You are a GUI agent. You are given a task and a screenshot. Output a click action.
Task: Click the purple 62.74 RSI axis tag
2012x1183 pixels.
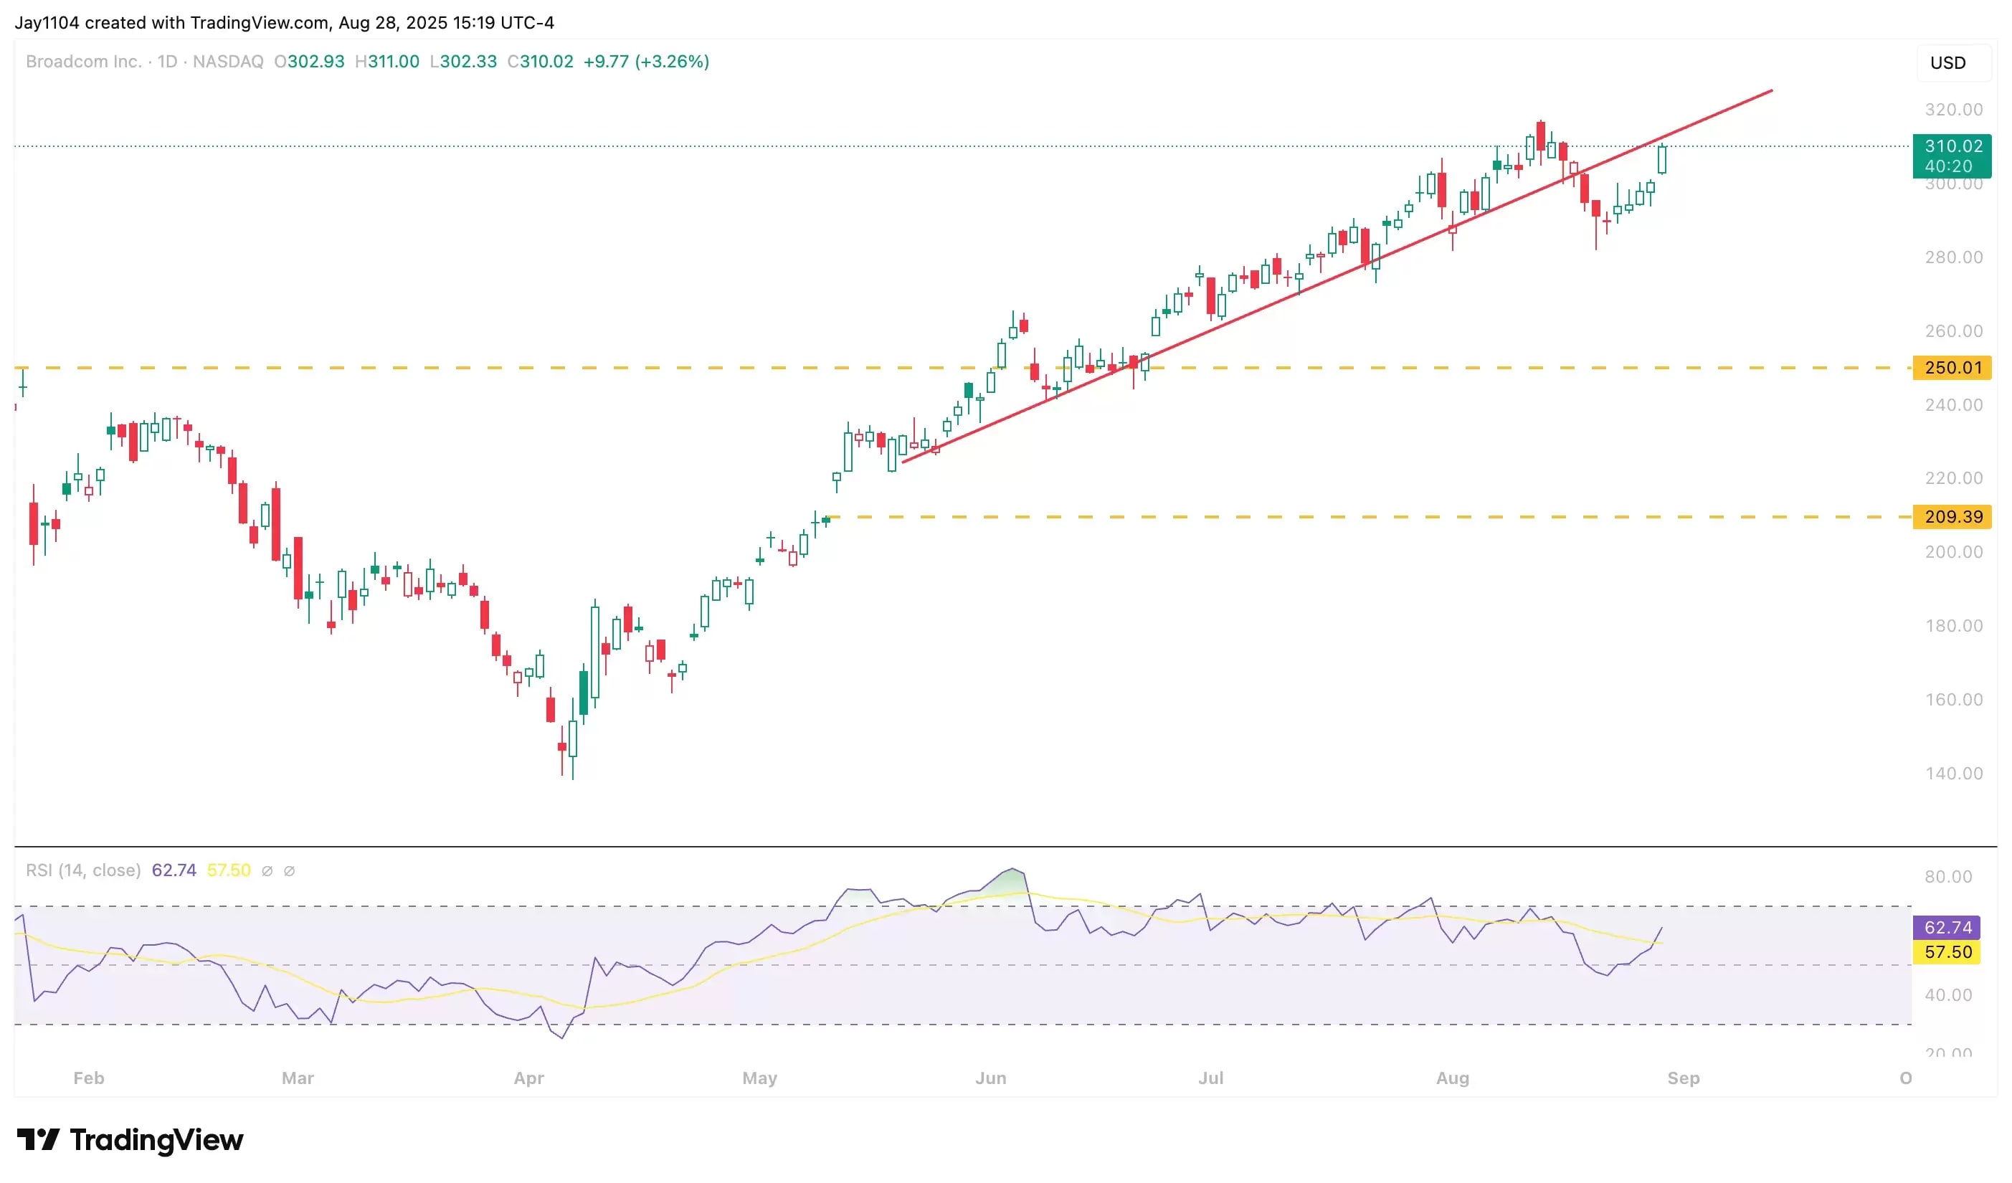tap(1947, 928)
